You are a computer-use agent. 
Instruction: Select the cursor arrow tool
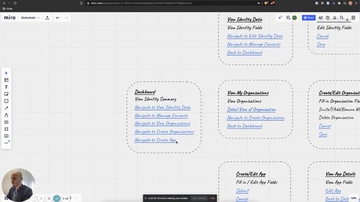pos(6,73)
